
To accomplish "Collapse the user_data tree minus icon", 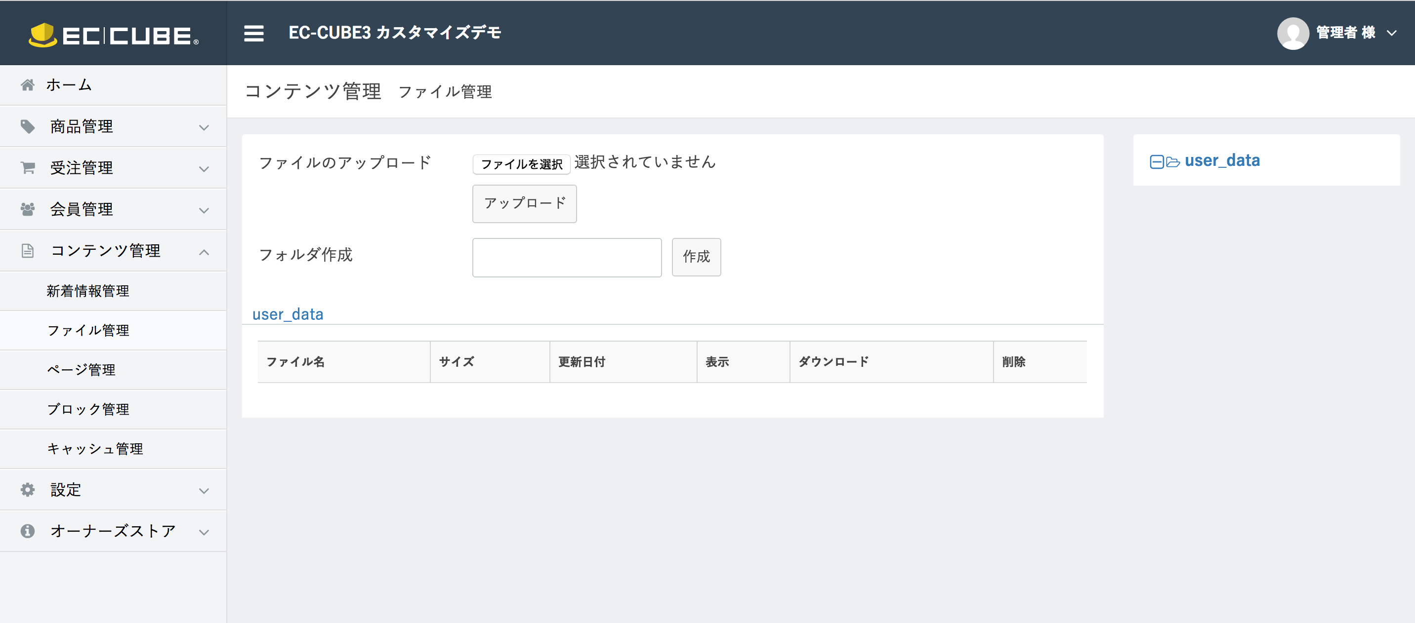I will coord(1156,162).
